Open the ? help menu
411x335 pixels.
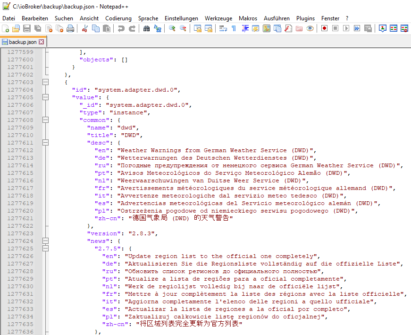(x=347, y=18)
